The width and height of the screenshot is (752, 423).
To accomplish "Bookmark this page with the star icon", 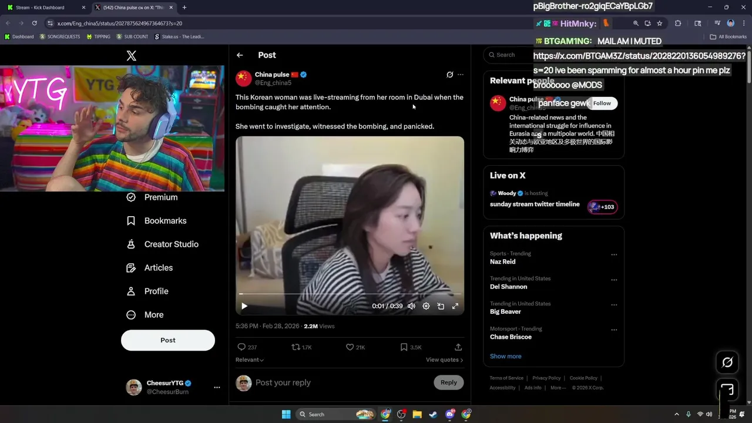I will 660,23.
